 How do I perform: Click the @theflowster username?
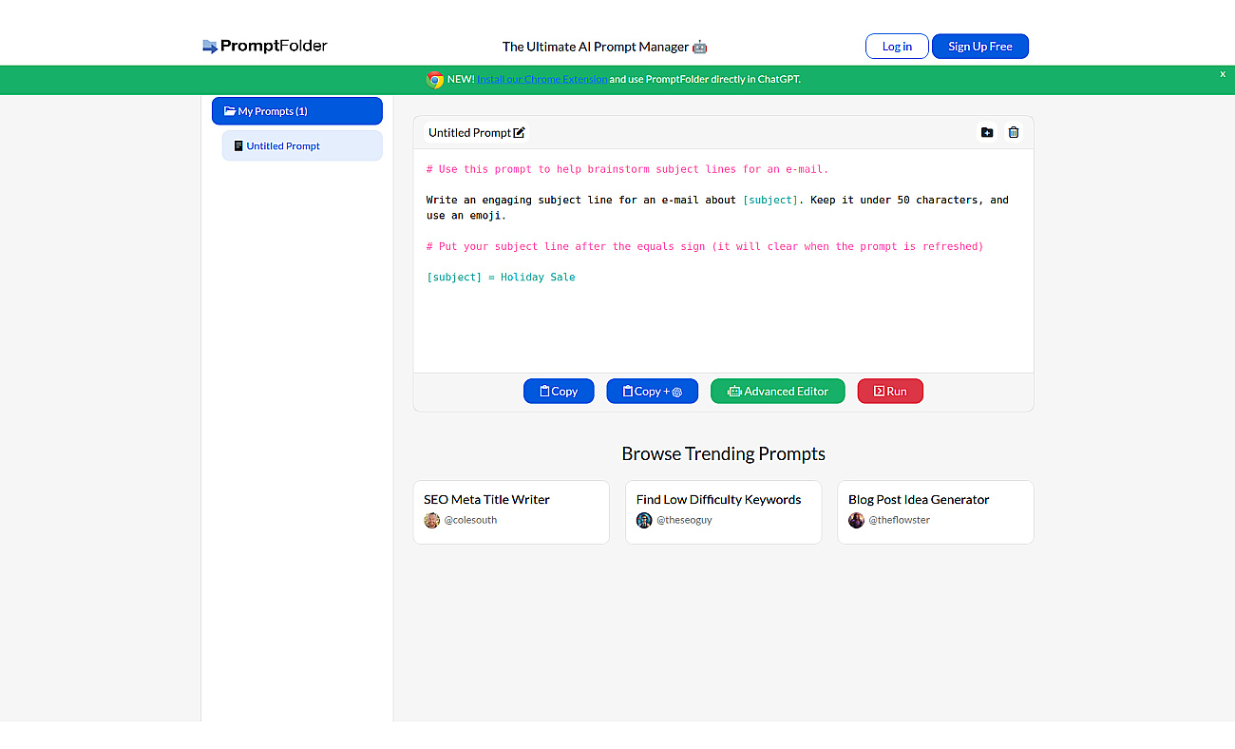[900, 520]
